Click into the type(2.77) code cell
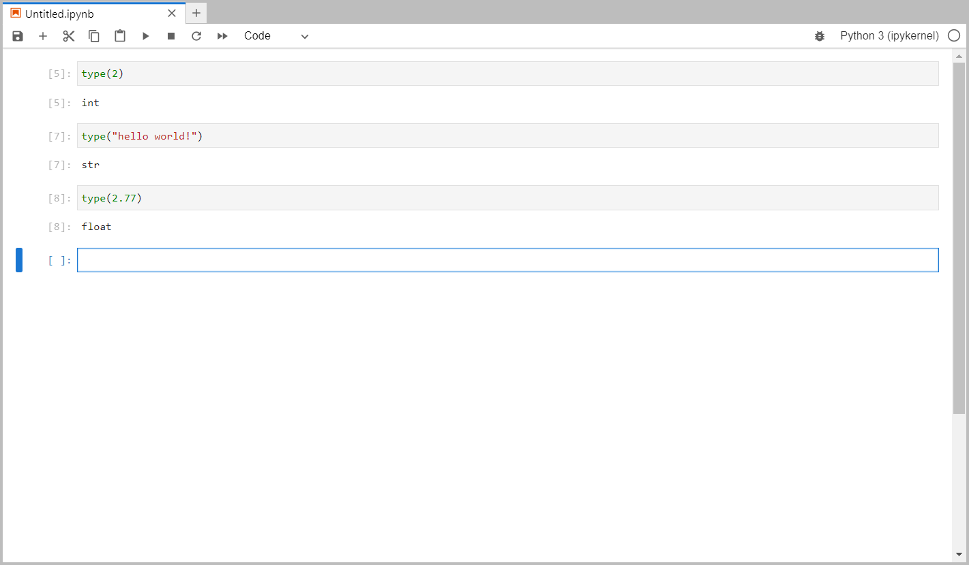The width and height of the screenshot is (969, 565). point(507,197)
